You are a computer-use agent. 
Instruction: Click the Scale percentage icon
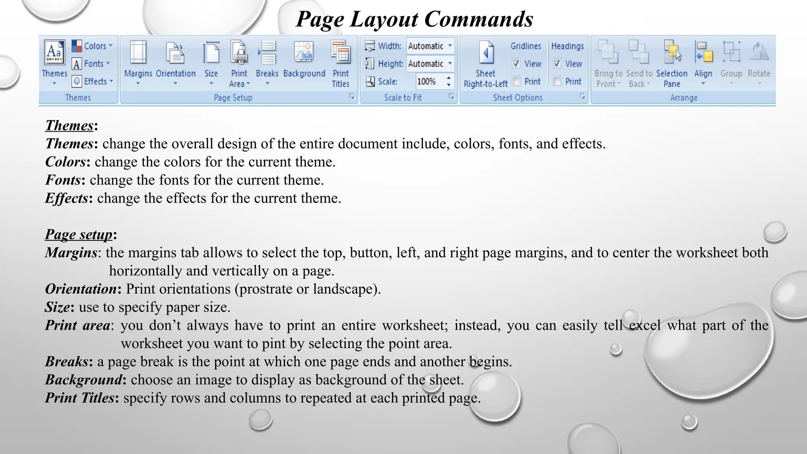click(x=370, y=82)
